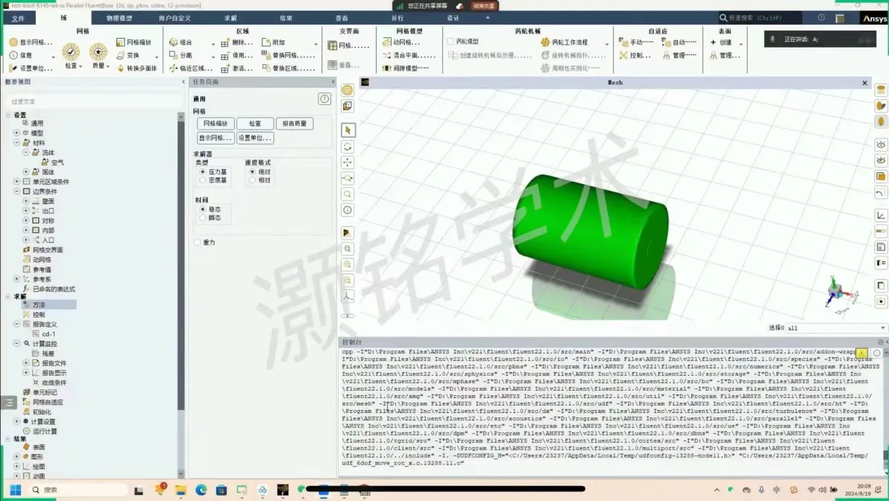Click the rotate view tool icon
This screenshot has height=501, width=889.
pos(348,147)
